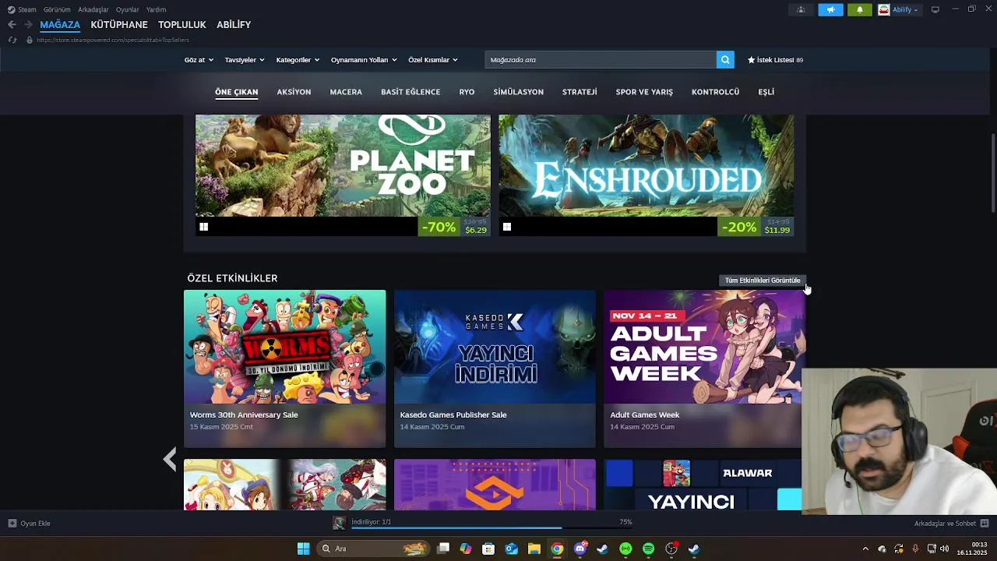The width and height of the screenshot is (997, 561).
Task: Open the green notifications bell
Action: point(860,10)
